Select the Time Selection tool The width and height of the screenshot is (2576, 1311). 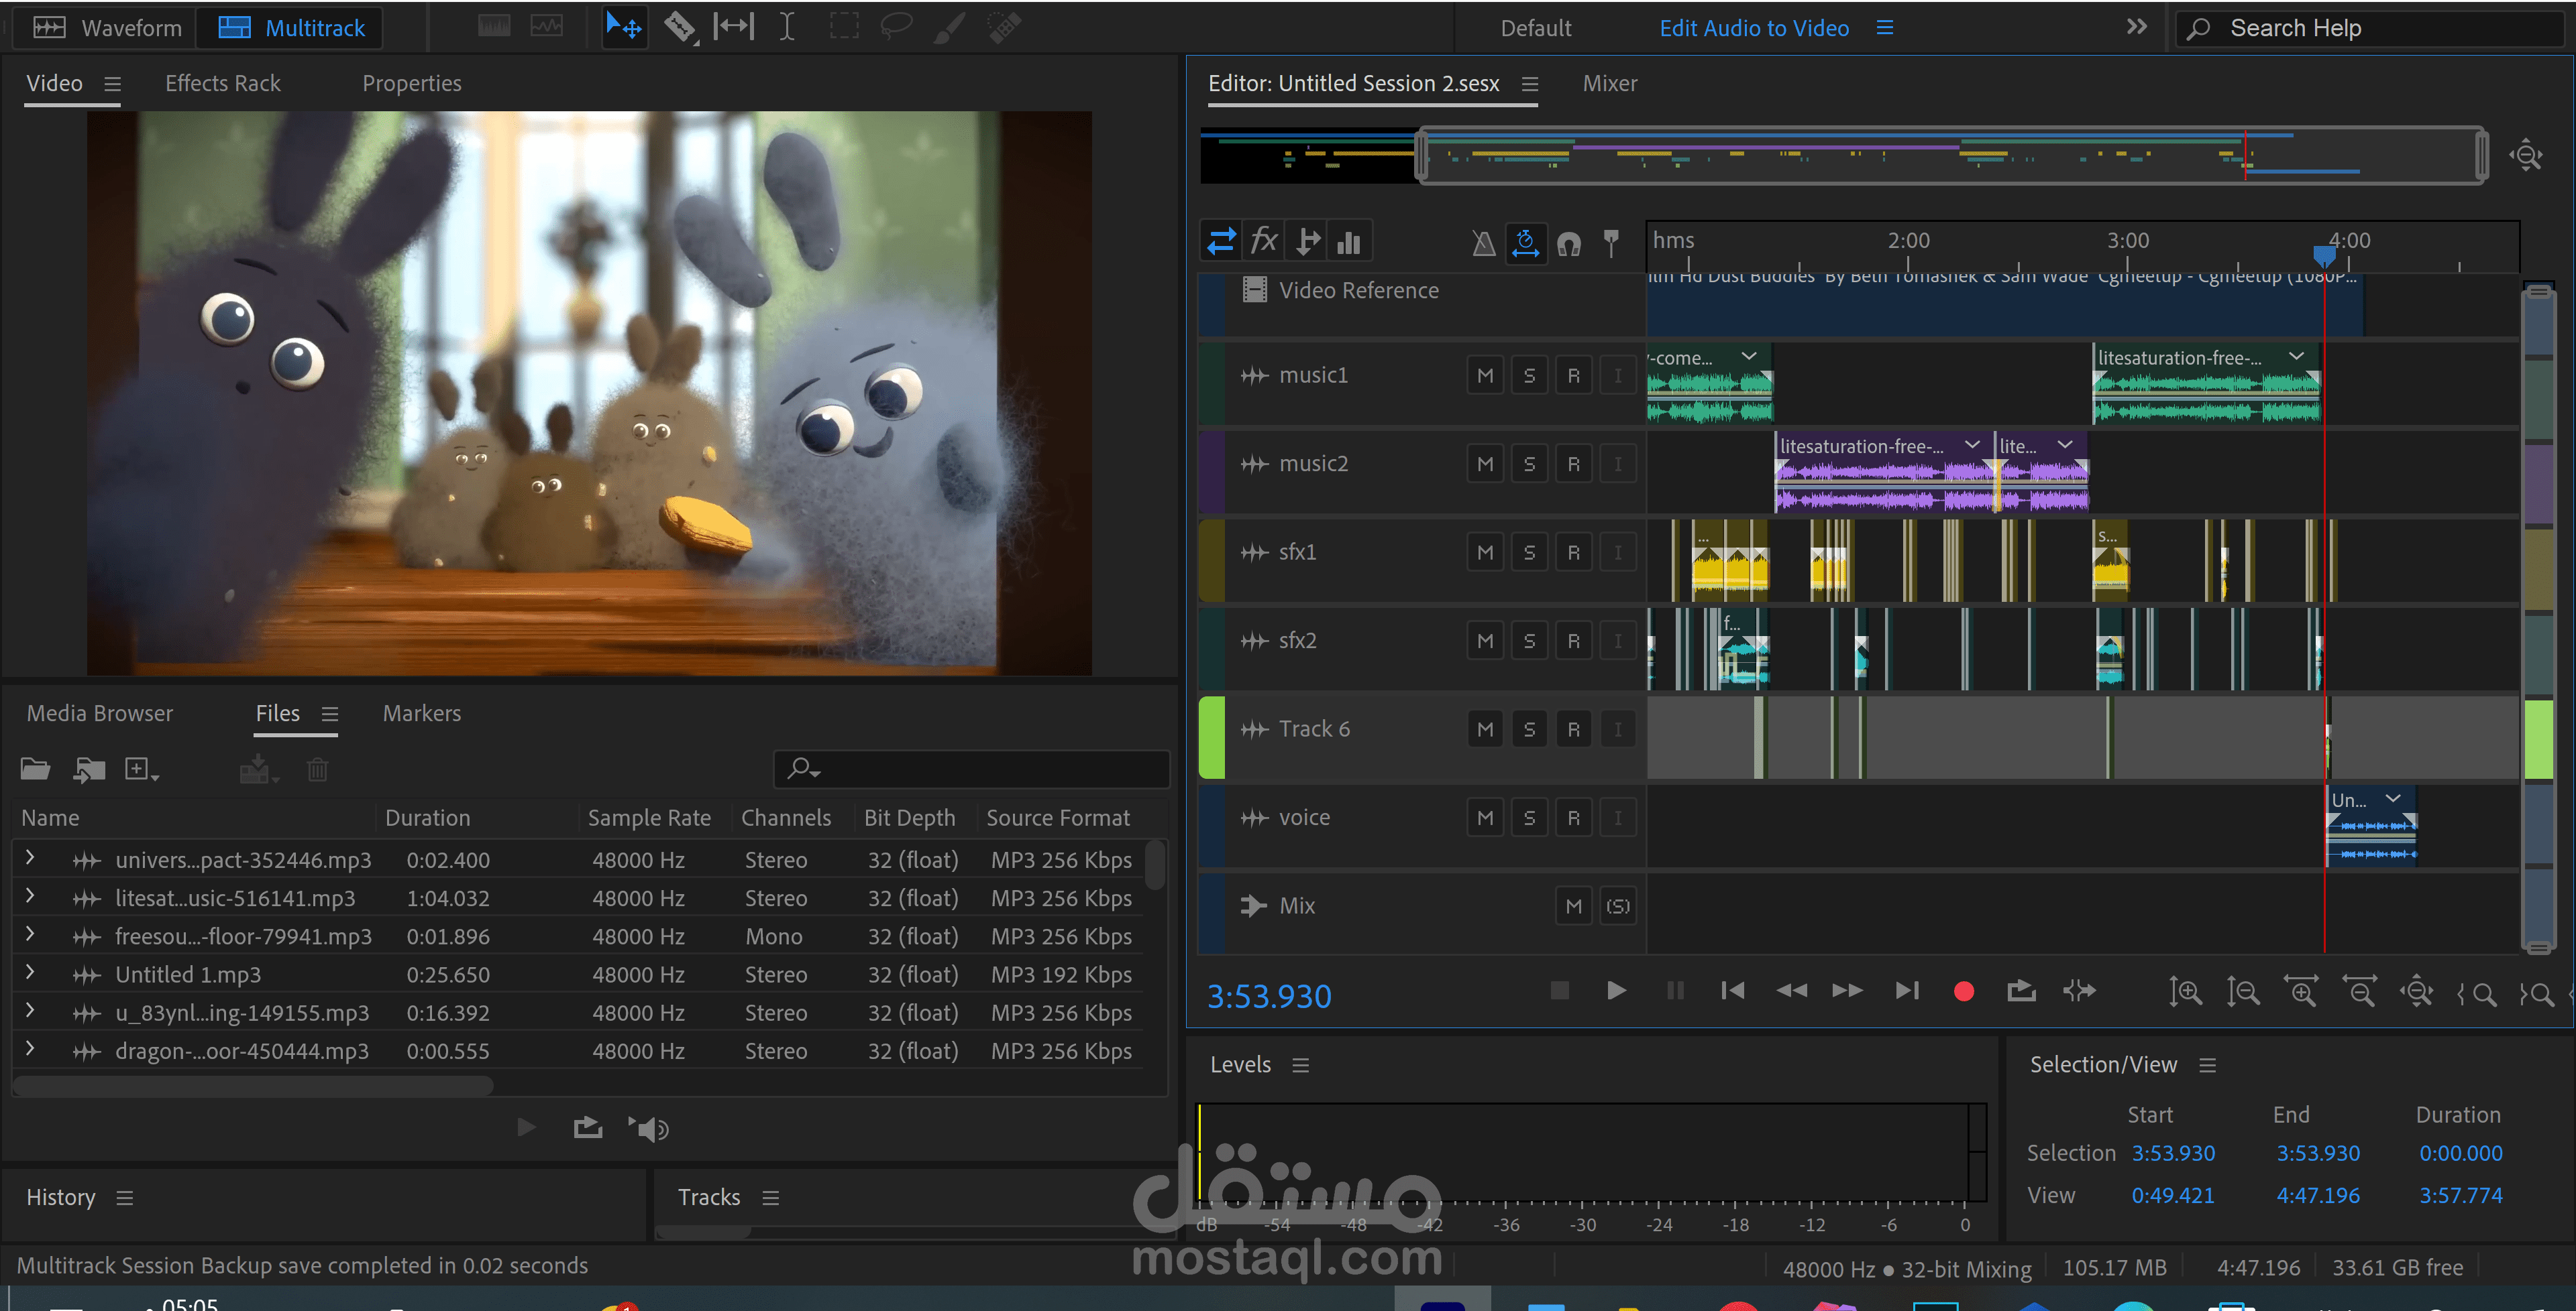click(788, 27)
